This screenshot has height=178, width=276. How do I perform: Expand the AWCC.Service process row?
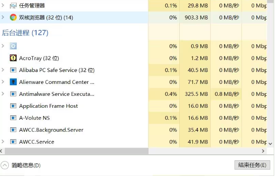click(3, 141)
